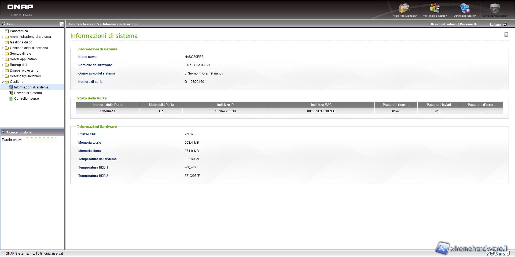Viewport: 515px width, 257px height.
Task: Open Controllo risorse monitor
Action: [x=26, y=99]
